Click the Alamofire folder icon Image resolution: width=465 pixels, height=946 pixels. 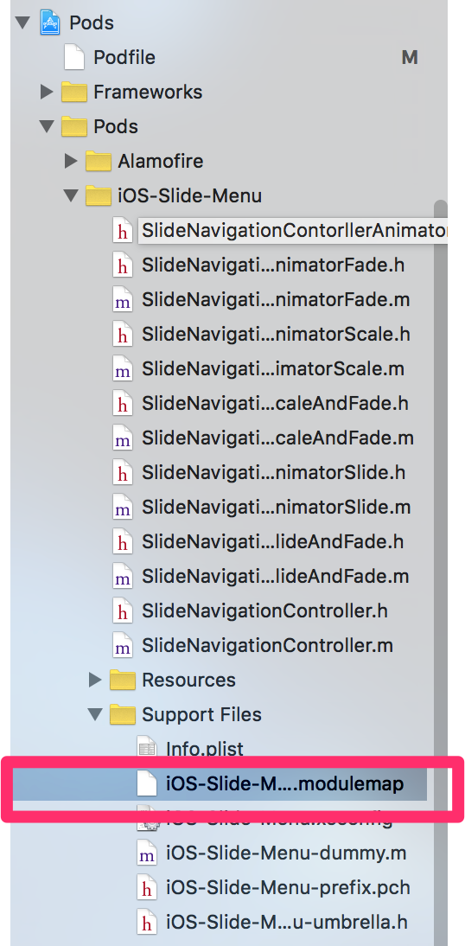pos(99,162)
